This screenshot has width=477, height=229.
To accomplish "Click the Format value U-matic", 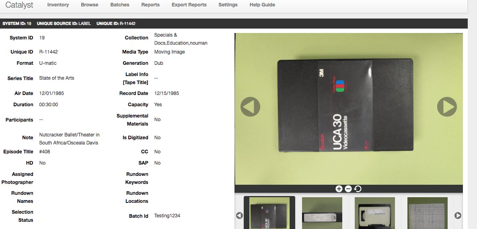I will [x=48, y=63].
